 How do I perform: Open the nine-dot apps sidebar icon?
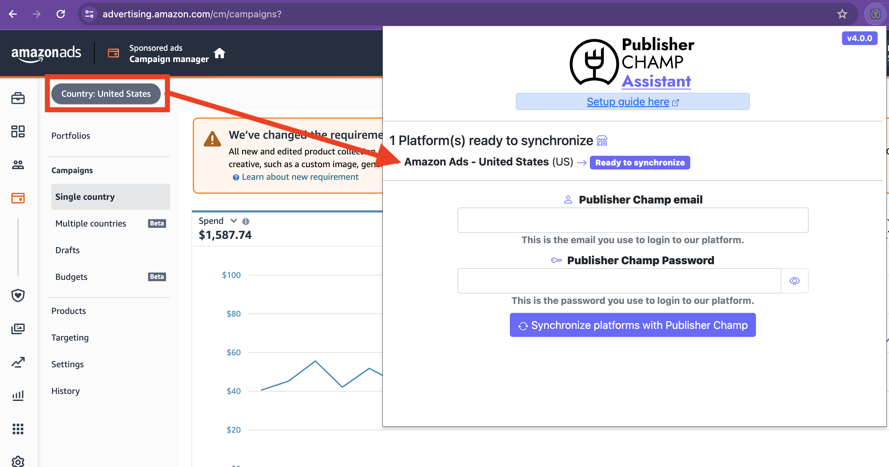18,429
